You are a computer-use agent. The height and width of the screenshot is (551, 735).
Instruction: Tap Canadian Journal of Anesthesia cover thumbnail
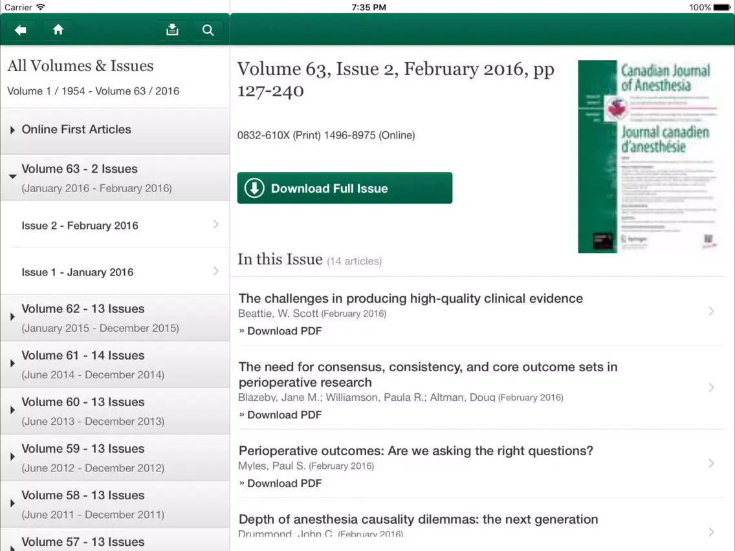point(649,157)
